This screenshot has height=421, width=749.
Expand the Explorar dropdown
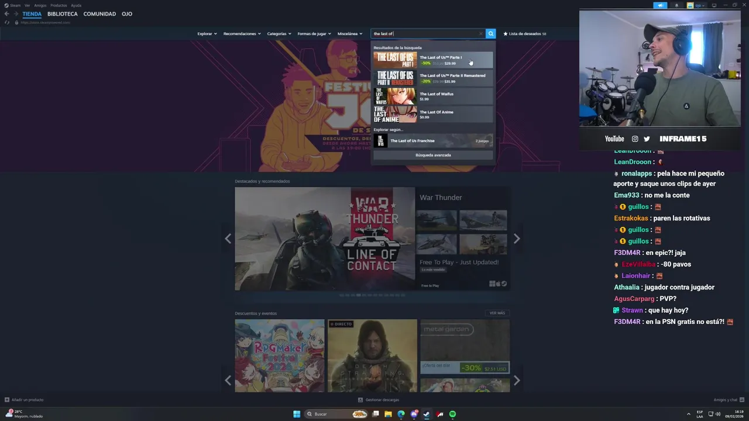[207, 33]
